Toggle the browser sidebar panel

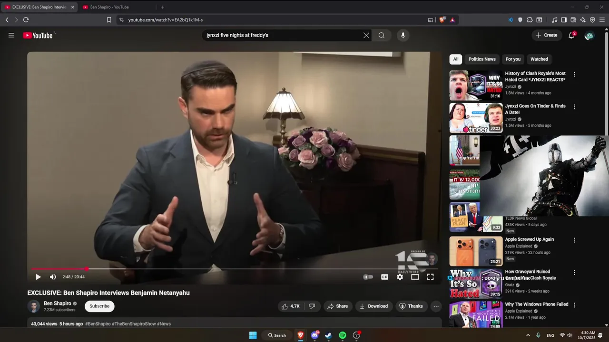point(564,20)
